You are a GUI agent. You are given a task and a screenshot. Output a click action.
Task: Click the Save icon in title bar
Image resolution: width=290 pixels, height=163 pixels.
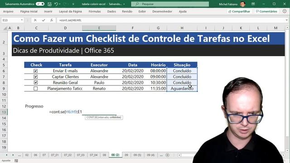click(x=49, y=4)
